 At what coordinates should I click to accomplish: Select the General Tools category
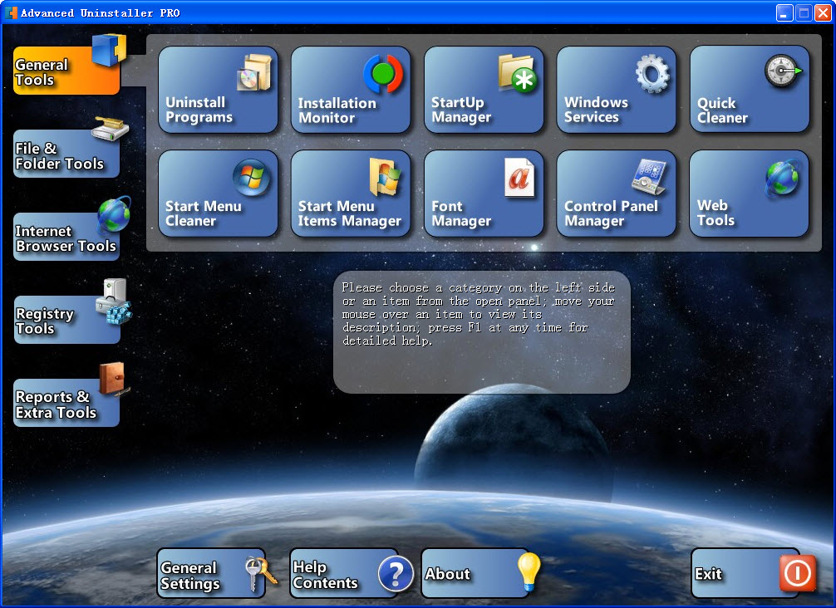click(66, 71)
